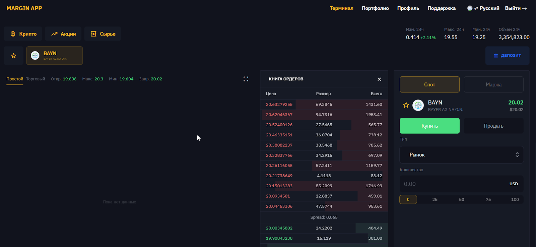This screenshot has width=536, height=247.
Task: Open the Профиль page
Action: pyautogui.click(x=408, y=8)
